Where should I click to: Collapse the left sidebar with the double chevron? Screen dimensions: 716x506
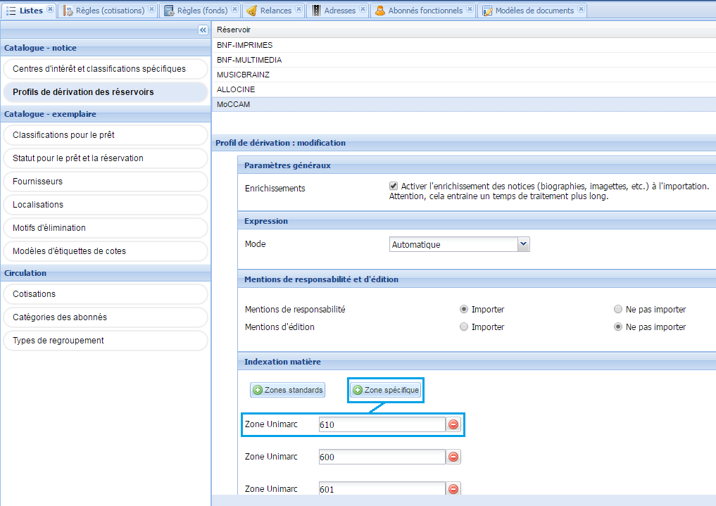203,30
